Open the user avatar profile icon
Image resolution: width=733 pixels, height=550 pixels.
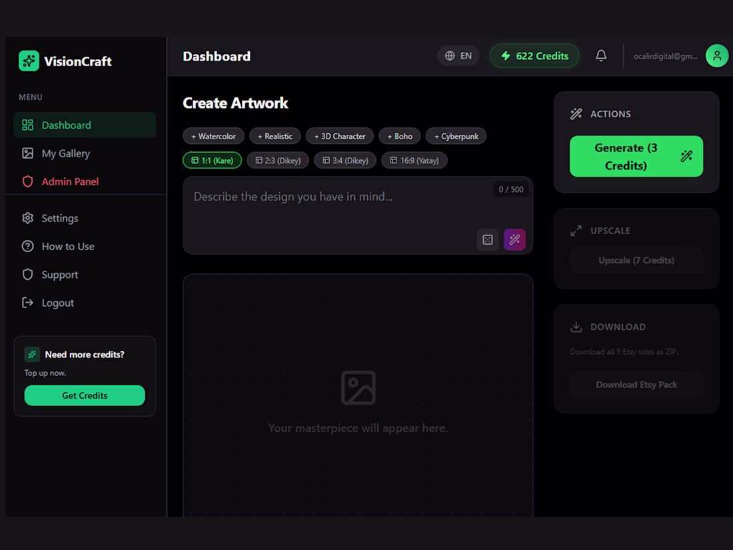click(x=716, y=55)
